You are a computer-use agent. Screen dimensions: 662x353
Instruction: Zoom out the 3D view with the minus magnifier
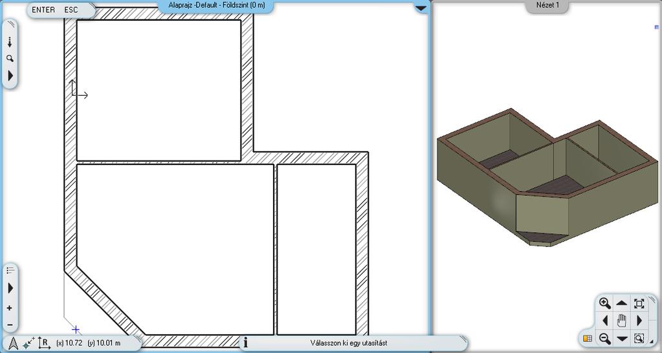(x=605, y=338)
